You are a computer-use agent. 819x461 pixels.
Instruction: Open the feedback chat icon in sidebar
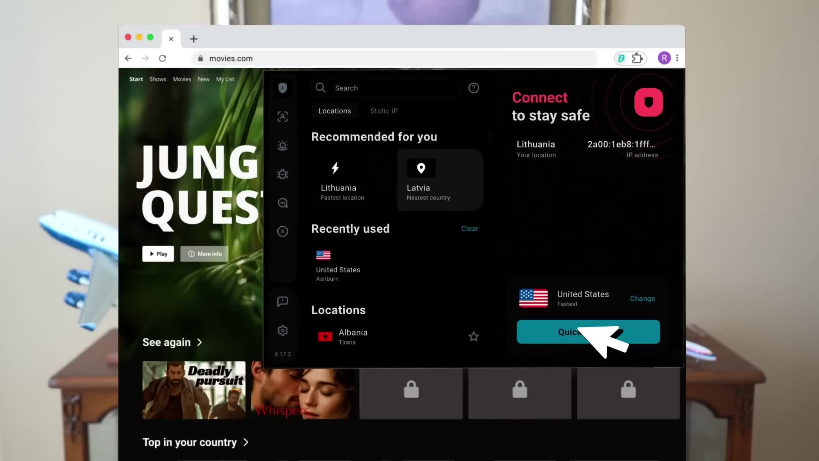click(282, 302)
